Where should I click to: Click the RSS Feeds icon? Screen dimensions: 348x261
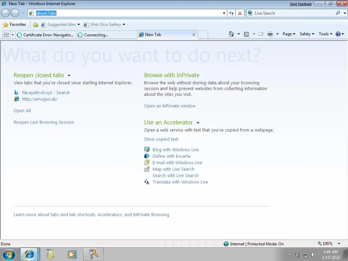[246, 34]
